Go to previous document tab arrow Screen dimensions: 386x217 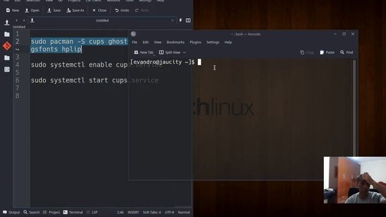16,20
